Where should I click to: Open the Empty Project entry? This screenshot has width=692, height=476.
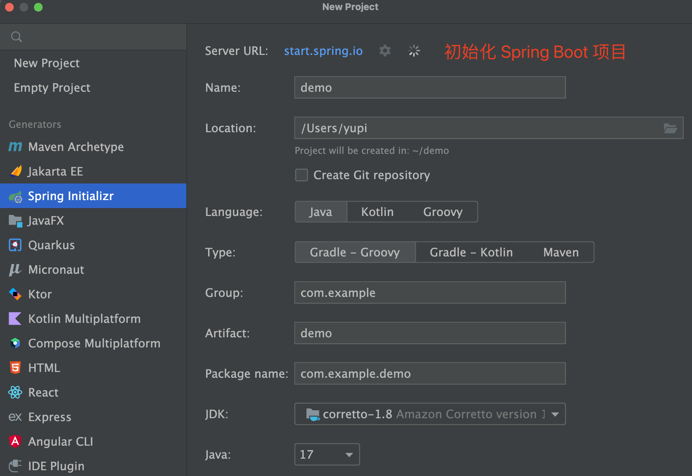point(52,88)
